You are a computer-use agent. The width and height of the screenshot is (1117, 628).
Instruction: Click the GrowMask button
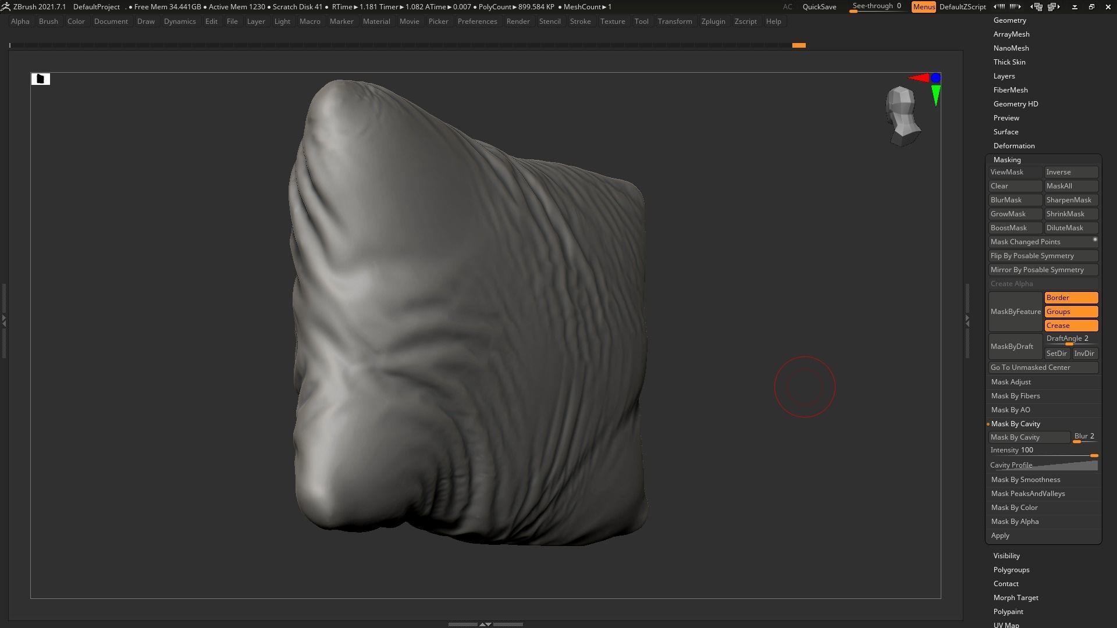click(1015, 214)
